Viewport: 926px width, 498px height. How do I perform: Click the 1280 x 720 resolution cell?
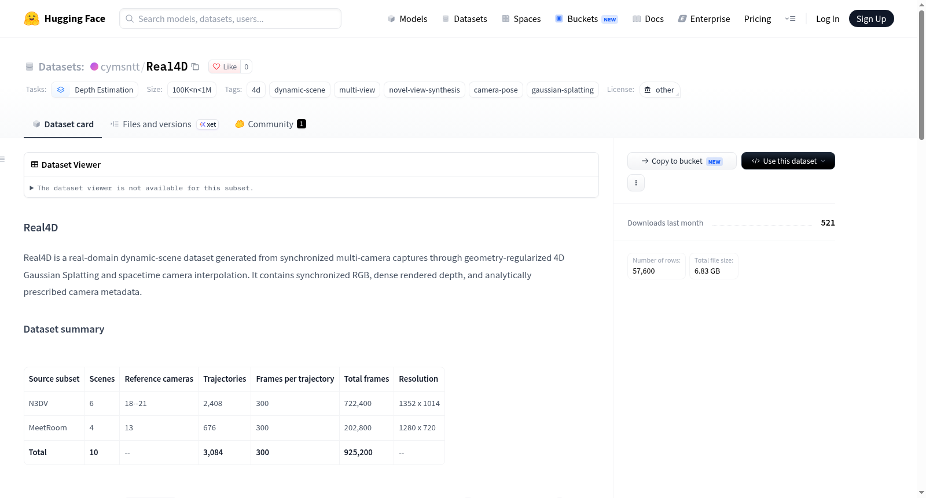pos(419,428)
